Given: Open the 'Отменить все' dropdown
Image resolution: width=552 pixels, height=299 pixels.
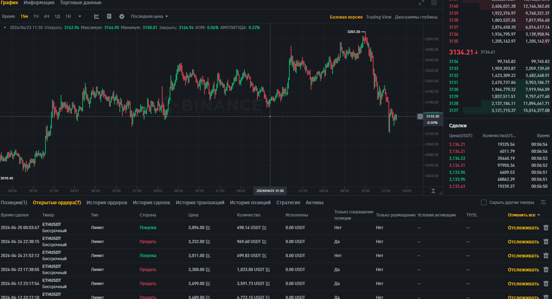Looking at the screenshot, I should (x=524, y=215).
